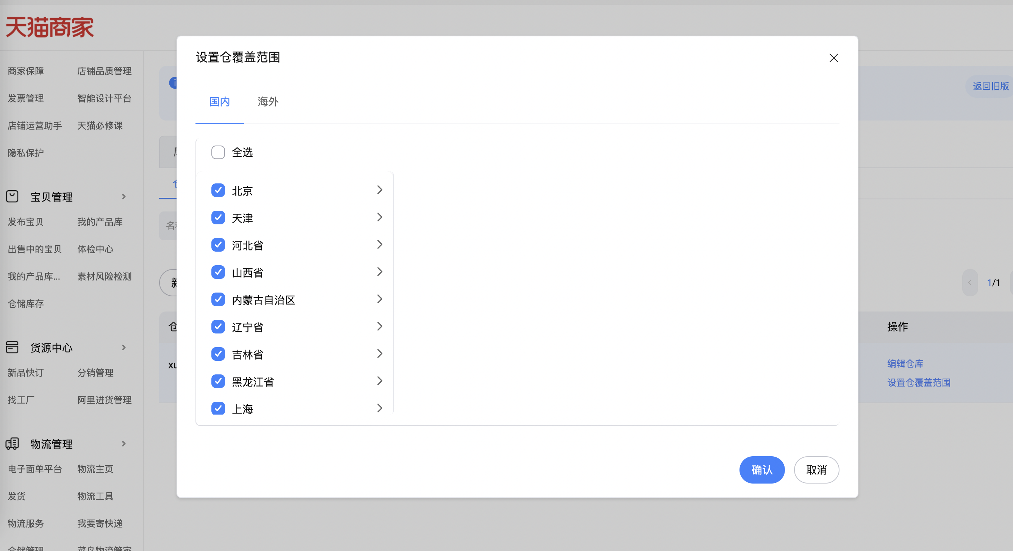Screen dimensions: 1013x551
Task: Uncheck the 黑龙江省 checkbox
Action: coord(218,381)
